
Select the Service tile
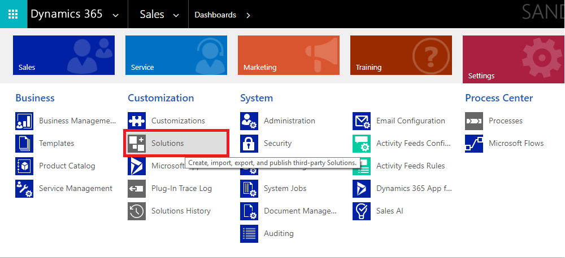click(x=176, y=55)
